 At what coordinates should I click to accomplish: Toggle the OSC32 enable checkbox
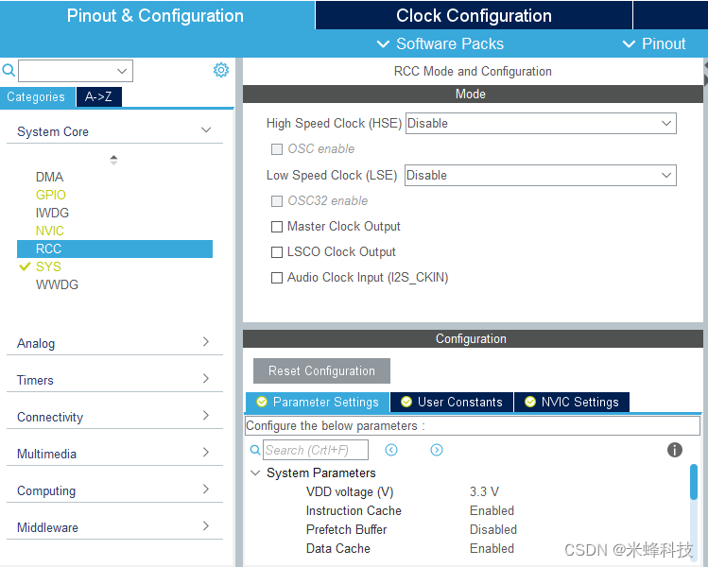tap(277, 201)
